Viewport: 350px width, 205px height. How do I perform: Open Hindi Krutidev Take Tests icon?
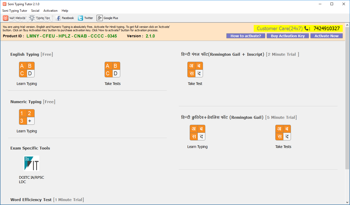coord(283,133)
